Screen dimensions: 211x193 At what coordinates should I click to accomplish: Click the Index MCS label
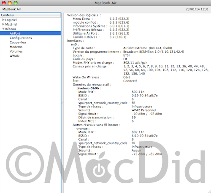coord(87,121)
